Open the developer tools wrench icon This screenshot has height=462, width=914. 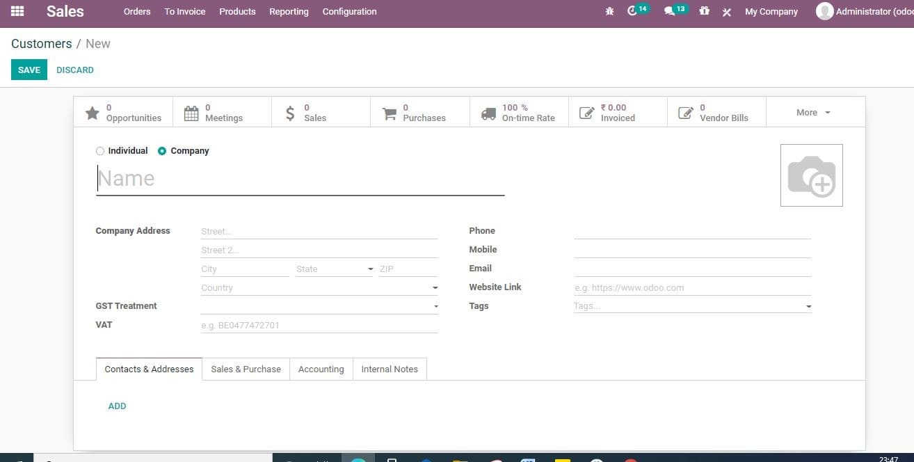pyautogui.click(x=726, y=11)
